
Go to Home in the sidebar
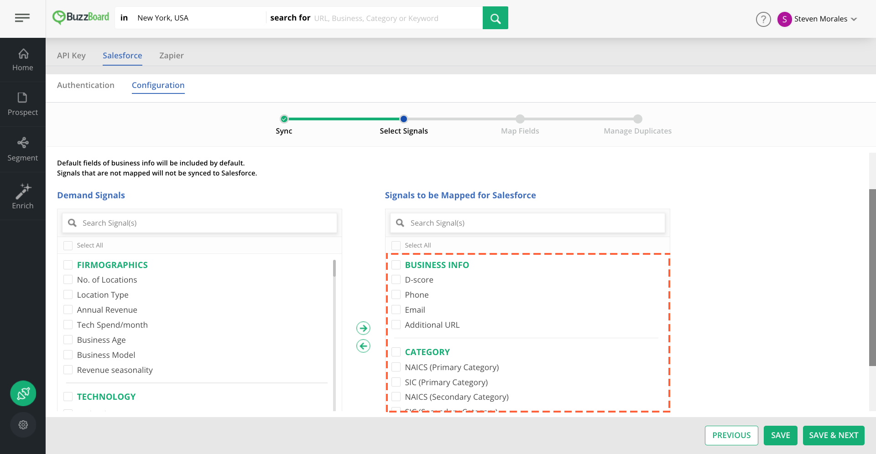point(23,60)
